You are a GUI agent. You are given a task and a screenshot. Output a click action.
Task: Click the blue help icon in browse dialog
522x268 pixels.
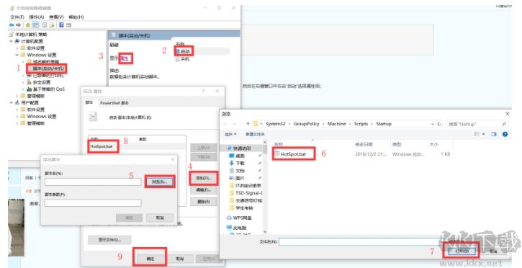click(505, 134)
